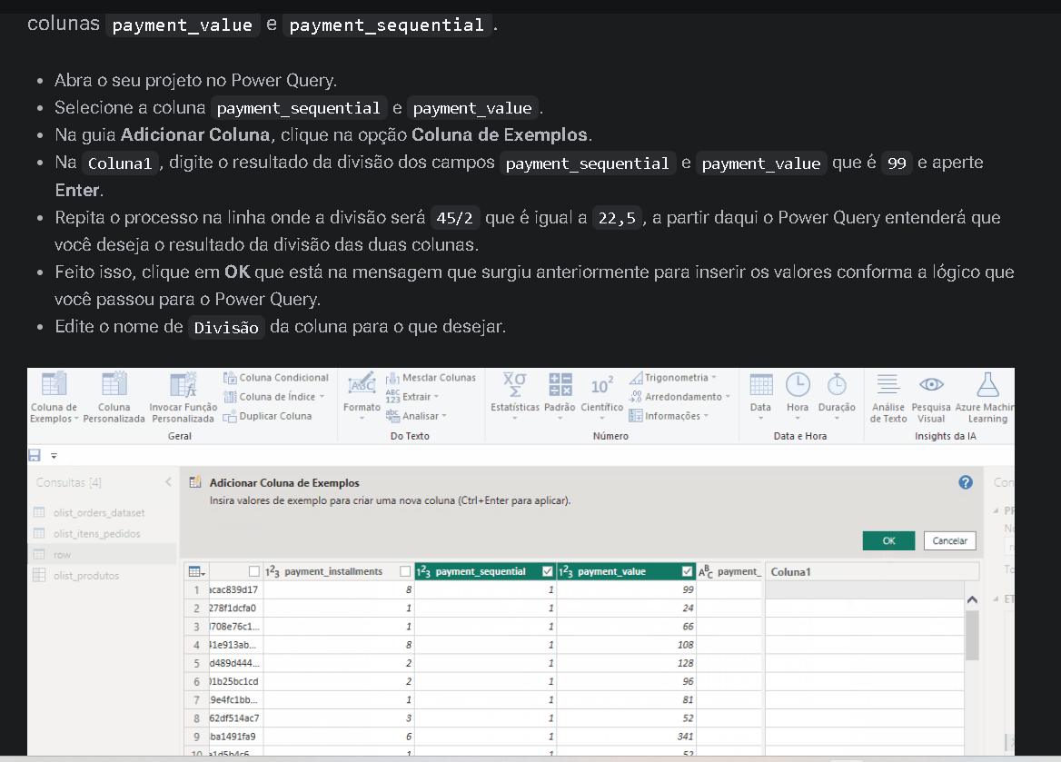This screenshot has width=1061, height=762.
Task: Click payment_value cell showing 108
Action: [x=626, y=645]
